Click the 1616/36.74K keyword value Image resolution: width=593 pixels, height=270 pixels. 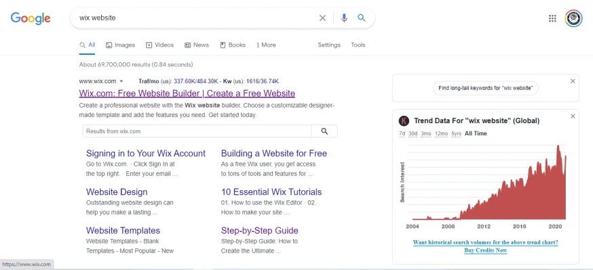click(x=263, y=81)
